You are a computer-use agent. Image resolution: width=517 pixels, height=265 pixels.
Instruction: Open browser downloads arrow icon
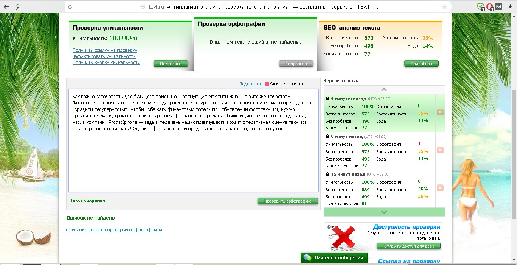point(510,7)
